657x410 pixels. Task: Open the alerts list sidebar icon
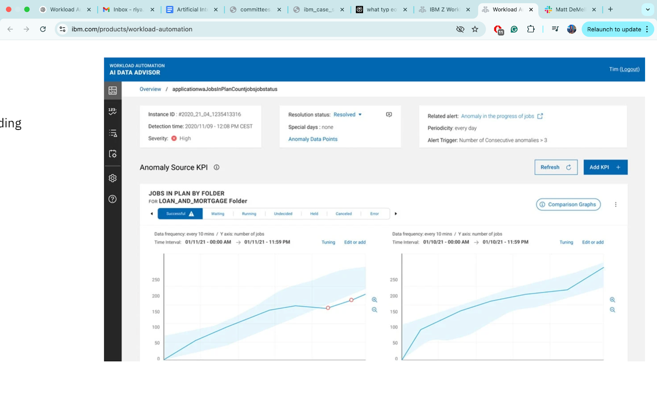click(x=113, y=133)
